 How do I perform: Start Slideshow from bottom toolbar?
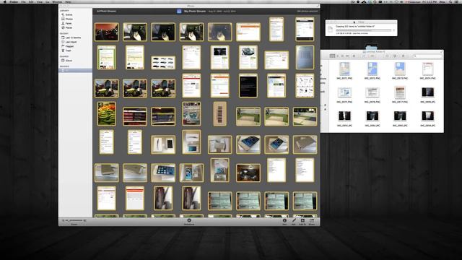click(x=189, y=222)
